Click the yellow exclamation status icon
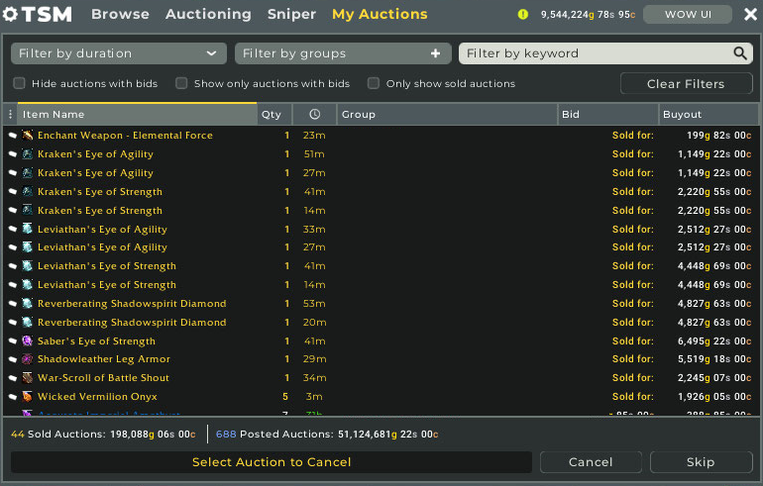Image resolution: width=763 pixels, height=486 pixels. point(523,15)
